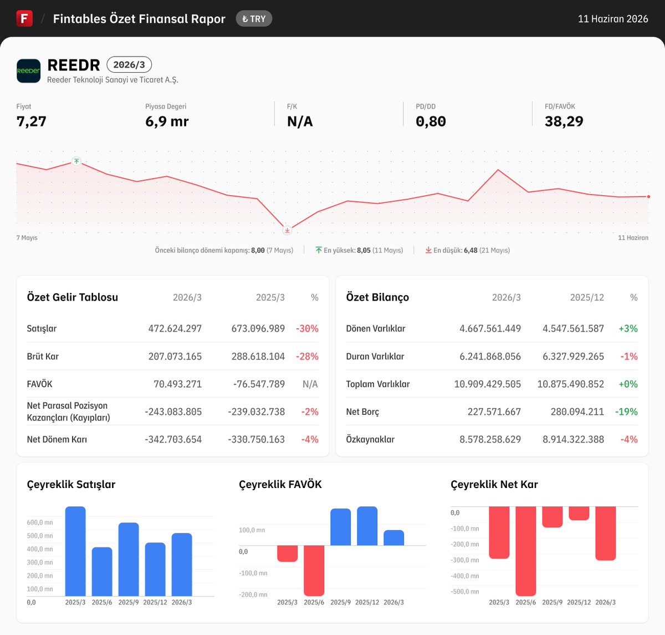Click the Satışlar 2025/3 value 673.096.989
Screen dimensions: 665x635
click(x=258, y=328)
